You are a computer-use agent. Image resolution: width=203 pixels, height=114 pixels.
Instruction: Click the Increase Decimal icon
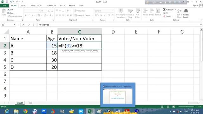click(109, 16)
